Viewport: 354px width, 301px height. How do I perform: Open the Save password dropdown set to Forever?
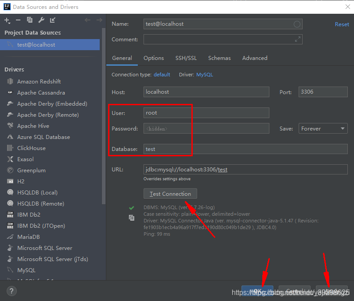click(x=323, y=129)
